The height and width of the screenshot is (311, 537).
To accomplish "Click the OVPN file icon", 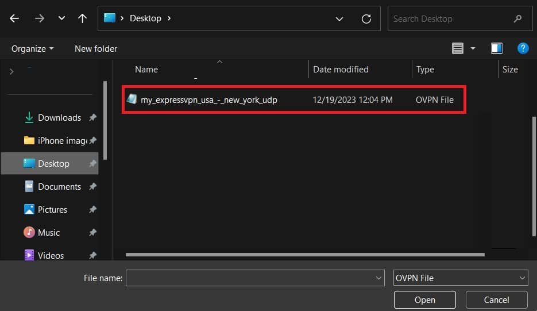I will pyautogui.click(x=132, y=99).
